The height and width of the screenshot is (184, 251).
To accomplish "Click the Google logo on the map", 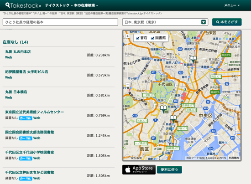I will point(132,156).
